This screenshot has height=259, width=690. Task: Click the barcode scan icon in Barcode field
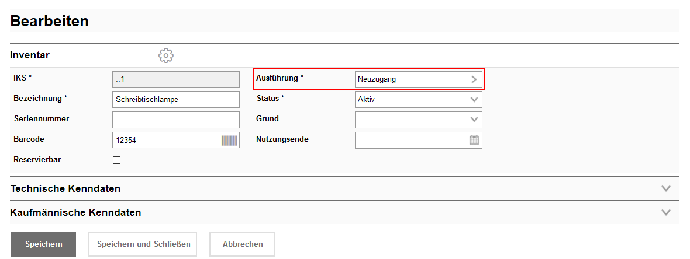[229, 141]
